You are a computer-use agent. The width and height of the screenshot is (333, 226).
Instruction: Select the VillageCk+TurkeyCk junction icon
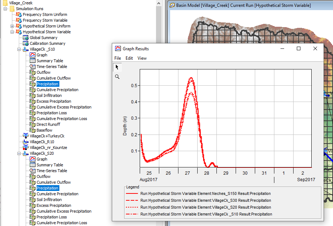(x=26, y=136)
